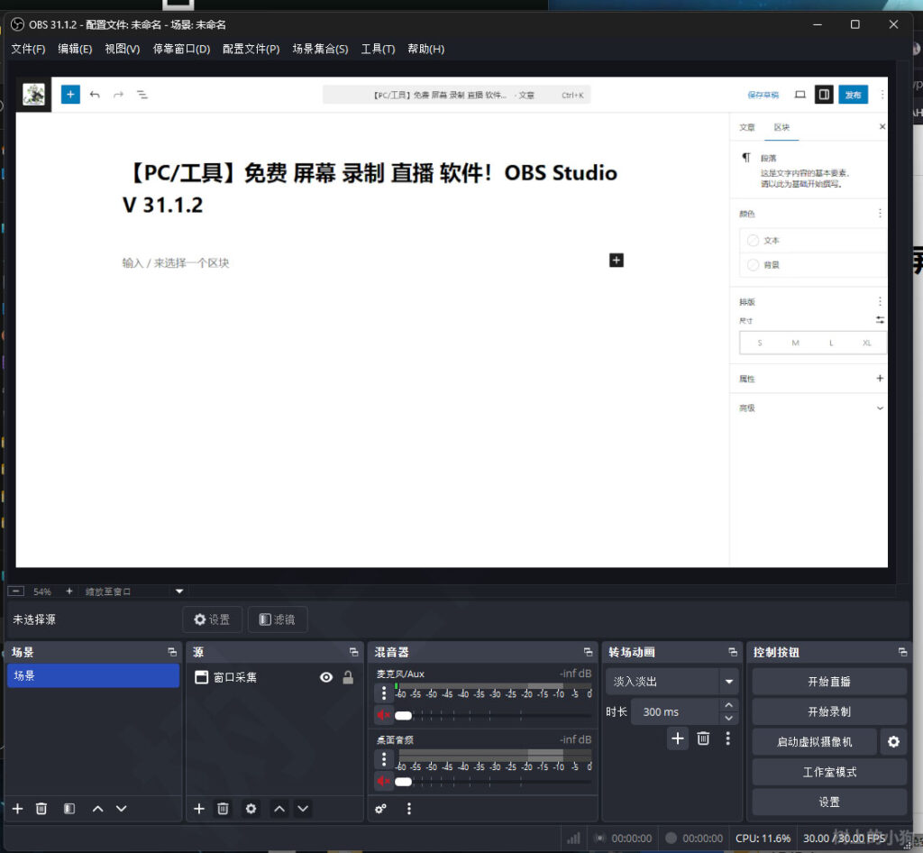Toggle 启动虚拟摄像机
The height and width of the screenshot is (853, 923).
815,742
